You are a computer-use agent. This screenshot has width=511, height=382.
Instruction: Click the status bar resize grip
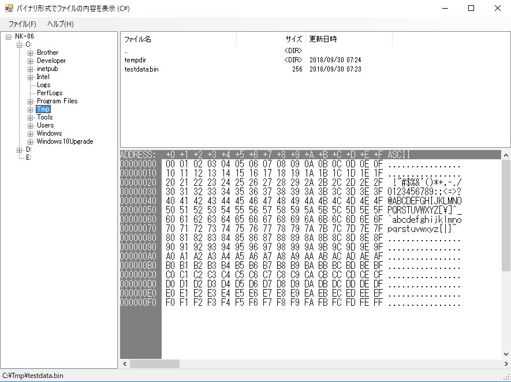(x=507, y=377)
